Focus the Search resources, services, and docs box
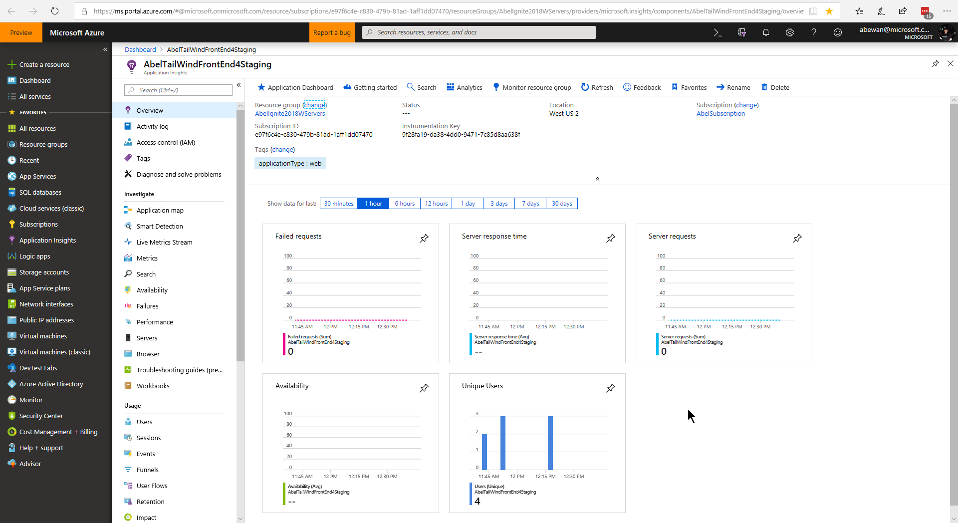The height and width of the screenshot is (523, 958). click(479, 32)
